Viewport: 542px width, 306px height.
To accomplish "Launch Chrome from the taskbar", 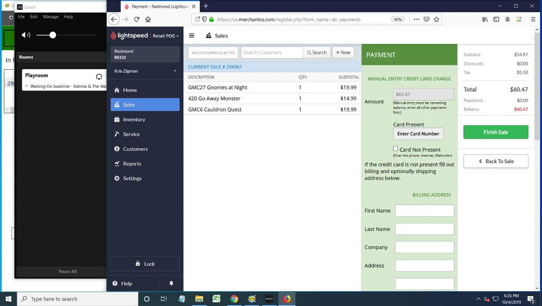I will coord(234,299).
